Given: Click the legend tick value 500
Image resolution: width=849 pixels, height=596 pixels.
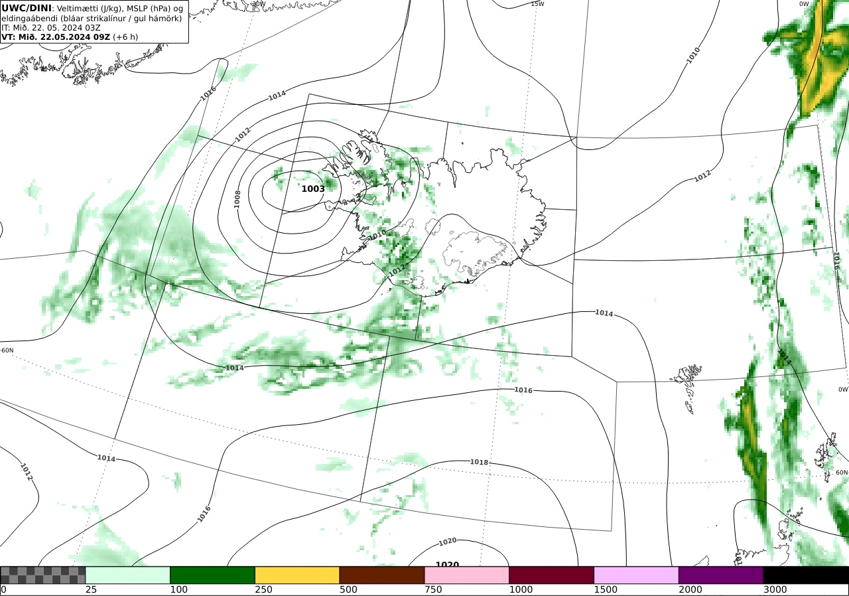Looking at the screenshot, I should pos(348,589).
